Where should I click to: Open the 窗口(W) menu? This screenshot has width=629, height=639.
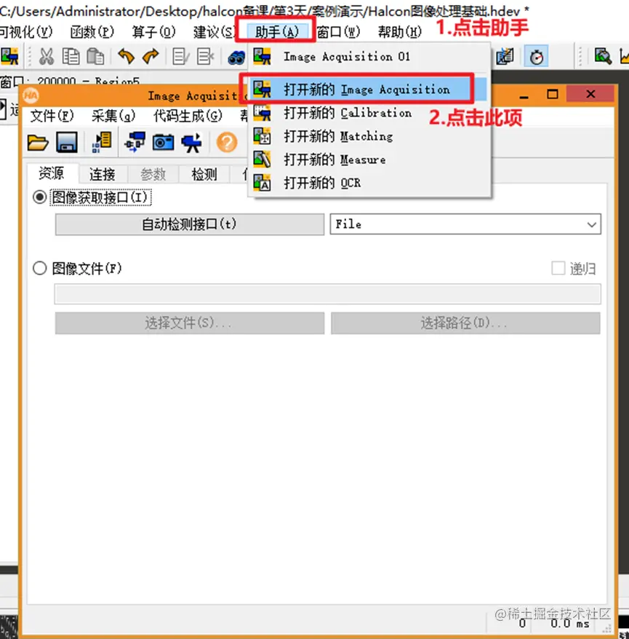(339, 32)
